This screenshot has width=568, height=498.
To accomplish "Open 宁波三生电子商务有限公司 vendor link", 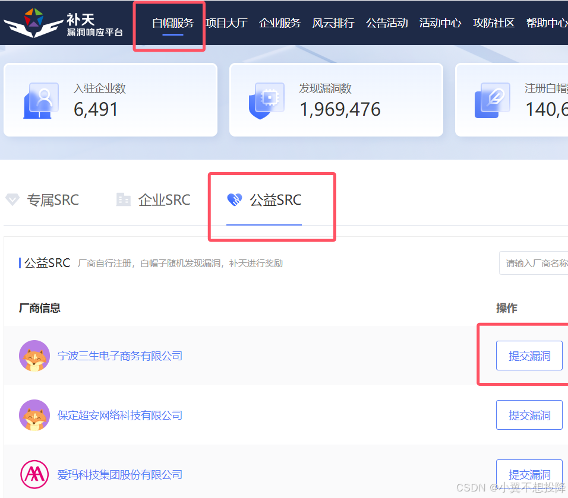I will (x=119, y=356).
